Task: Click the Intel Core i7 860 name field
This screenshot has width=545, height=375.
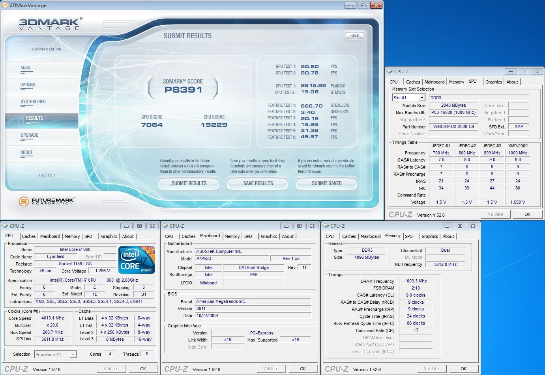Action: 75,249
